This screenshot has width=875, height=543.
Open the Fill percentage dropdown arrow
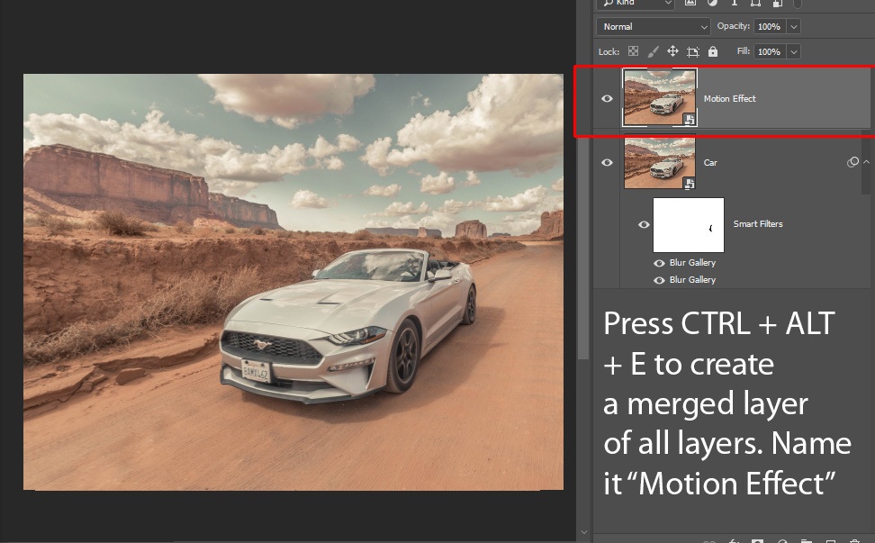[x=793, y=52]
